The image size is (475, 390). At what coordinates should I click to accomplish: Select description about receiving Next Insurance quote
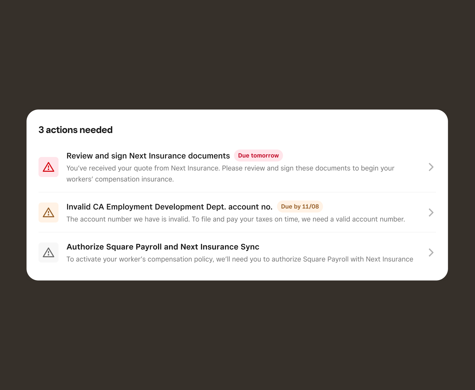(230, 173)
